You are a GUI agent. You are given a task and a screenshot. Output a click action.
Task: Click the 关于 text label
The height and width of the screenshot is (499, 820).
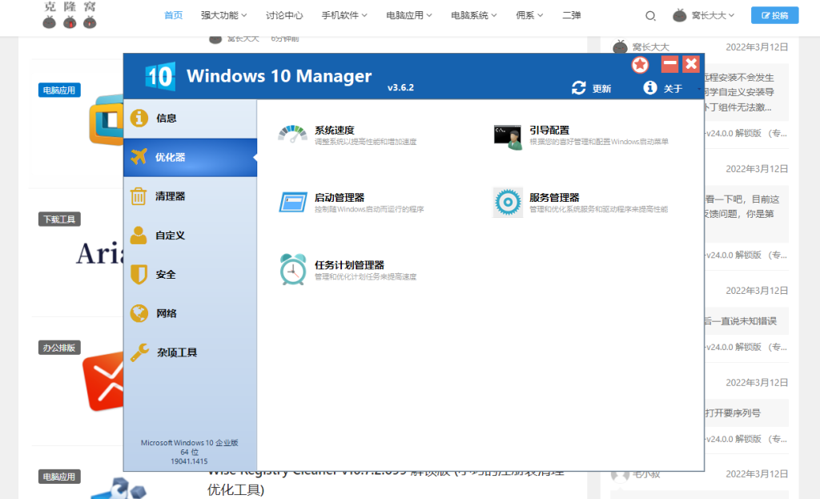(x=673, y=88)
